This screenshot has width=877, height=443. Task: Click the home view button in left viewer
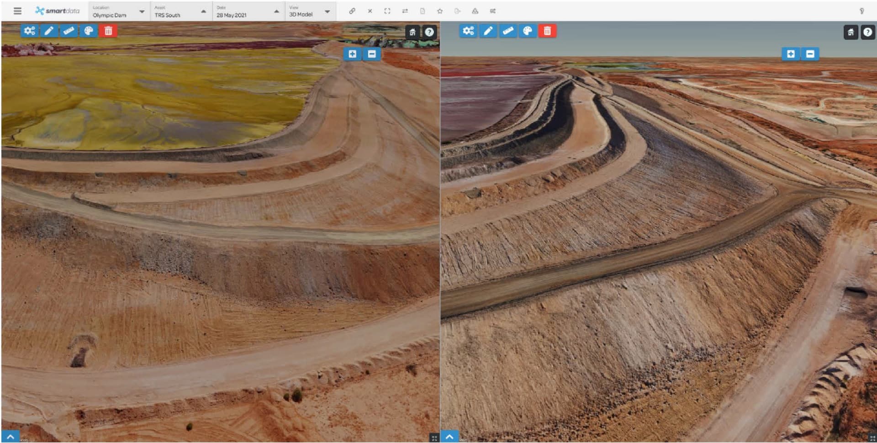(413, 32)
